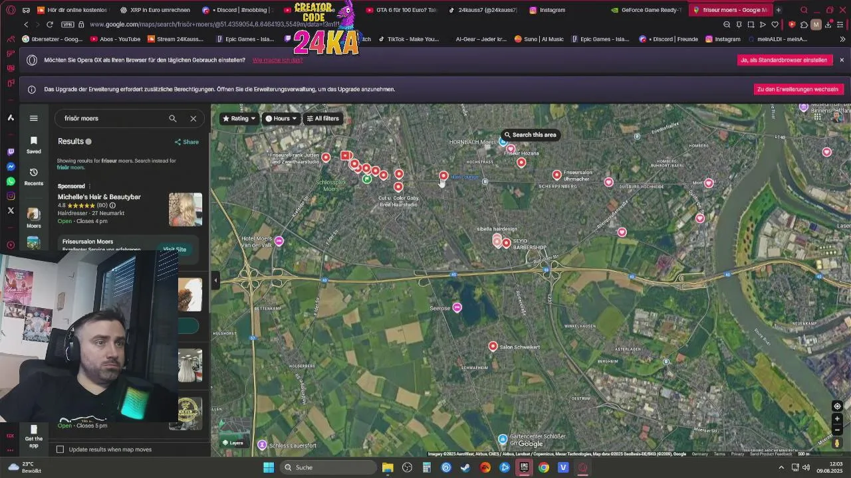Show hidden system tray icons
The image size is (851, 478).
(x=780, y=467)
